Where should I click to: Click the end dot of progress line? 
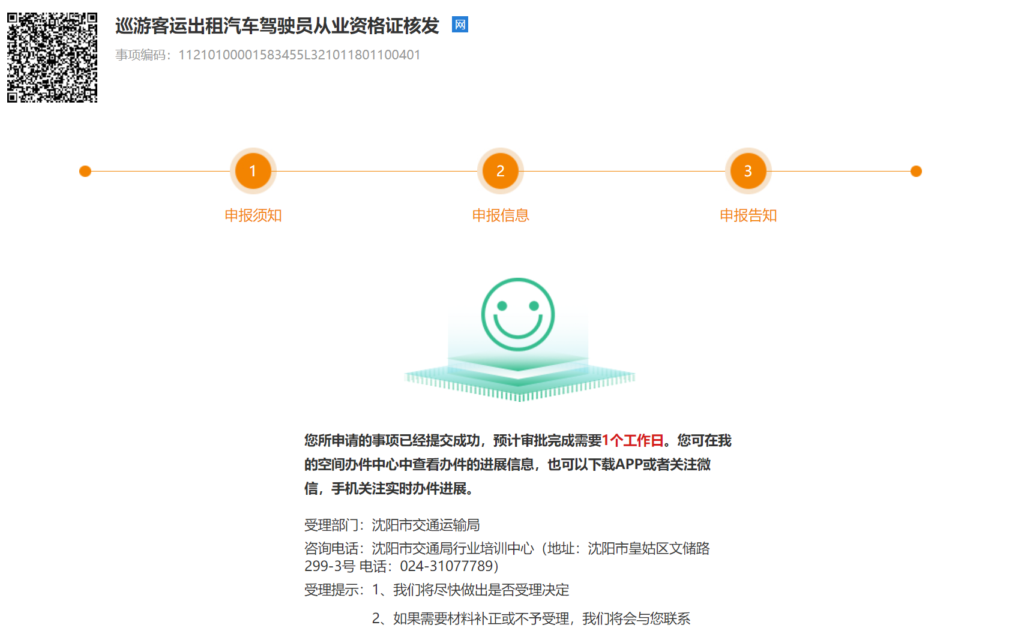916,172
